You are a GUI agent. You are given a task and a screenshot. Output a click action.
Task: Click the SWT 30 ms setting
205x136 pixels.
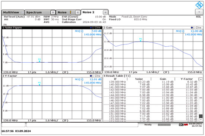click(x=51, y=19)
